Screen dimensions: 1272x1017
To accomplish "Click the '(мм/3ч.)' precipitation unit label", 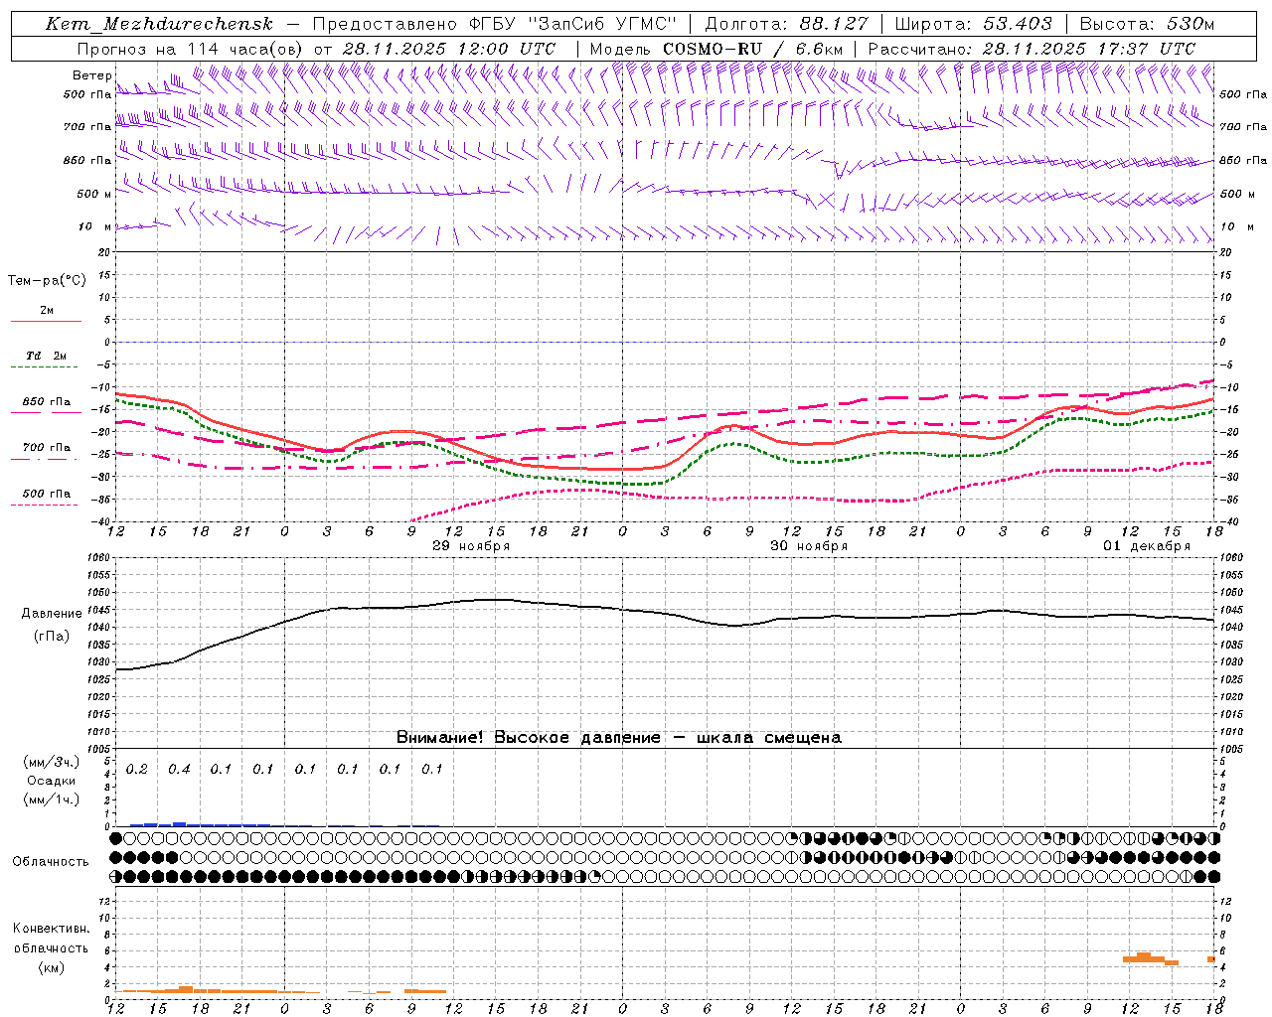I will pos(51,763).
